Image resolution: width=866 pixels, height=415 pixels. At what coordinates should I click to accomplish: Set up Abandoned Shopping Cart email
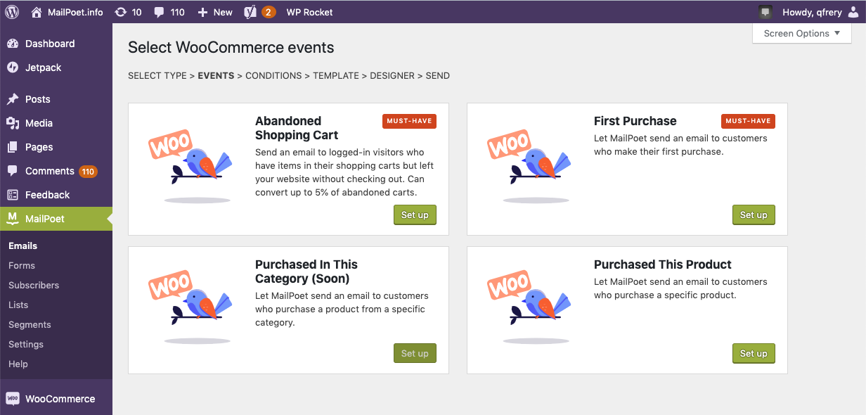pos(415,215)
